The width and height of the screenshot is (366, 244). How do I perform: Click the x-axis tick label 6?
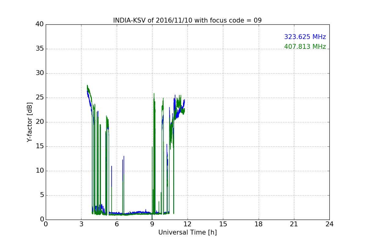pyautogui.click(x=117, y=224)
